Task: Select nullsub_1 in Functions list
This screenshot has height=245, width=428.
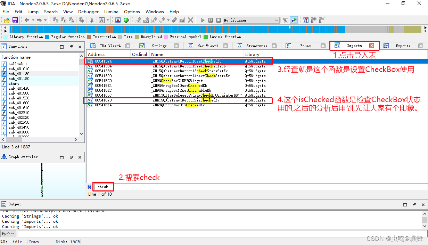Action: 40,64
